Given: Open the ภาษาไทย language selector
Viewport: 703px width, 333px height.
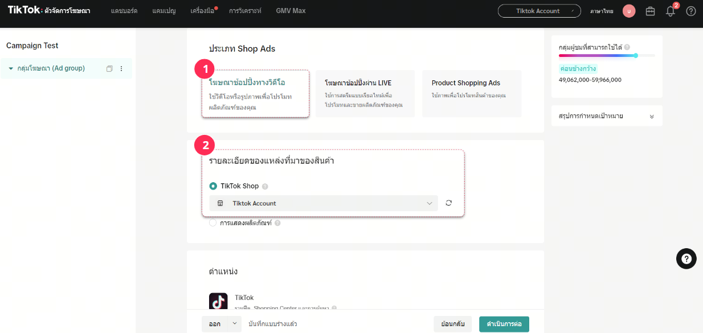Looking at the screenshot, I should [x=602, y=11].
